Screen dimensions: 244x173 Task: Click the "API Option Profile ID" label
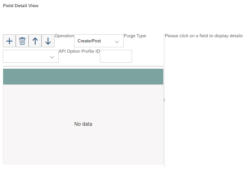(79, 51)
